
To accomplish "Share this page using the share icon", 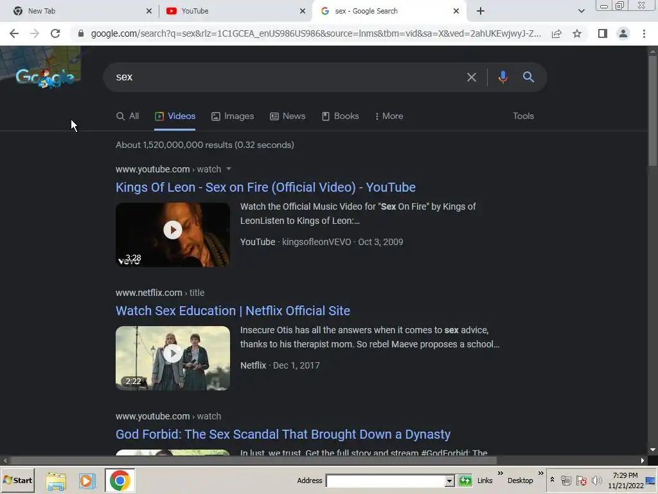I will point(556,33).
